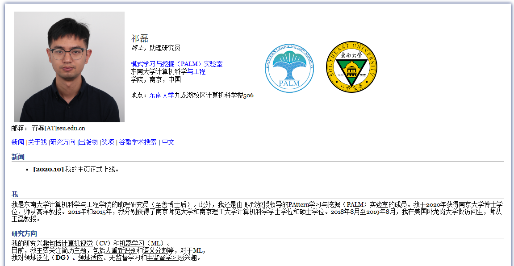Click the profile portrait photo
This screenshot has height=266, width=514.
(x=69, y=67)
